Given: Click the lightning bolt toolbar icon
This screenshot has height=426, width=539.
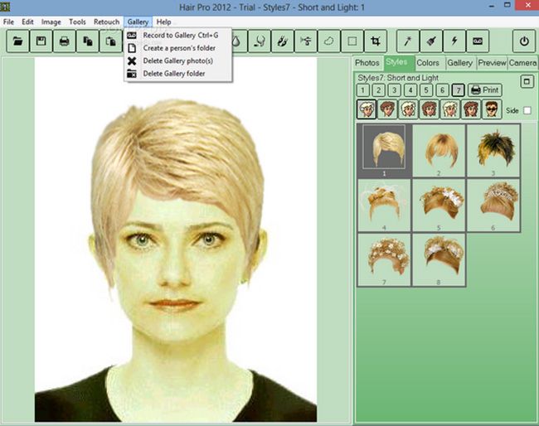Looking at the screenshot, I should click(454, 41).
